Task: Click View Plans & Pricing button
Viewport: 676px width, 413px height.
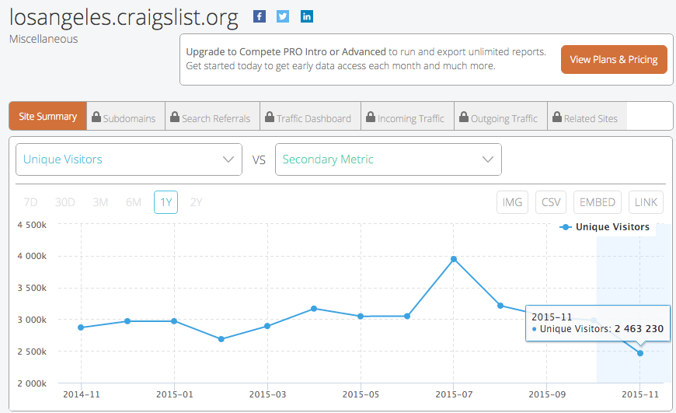Action: [614, 60]
